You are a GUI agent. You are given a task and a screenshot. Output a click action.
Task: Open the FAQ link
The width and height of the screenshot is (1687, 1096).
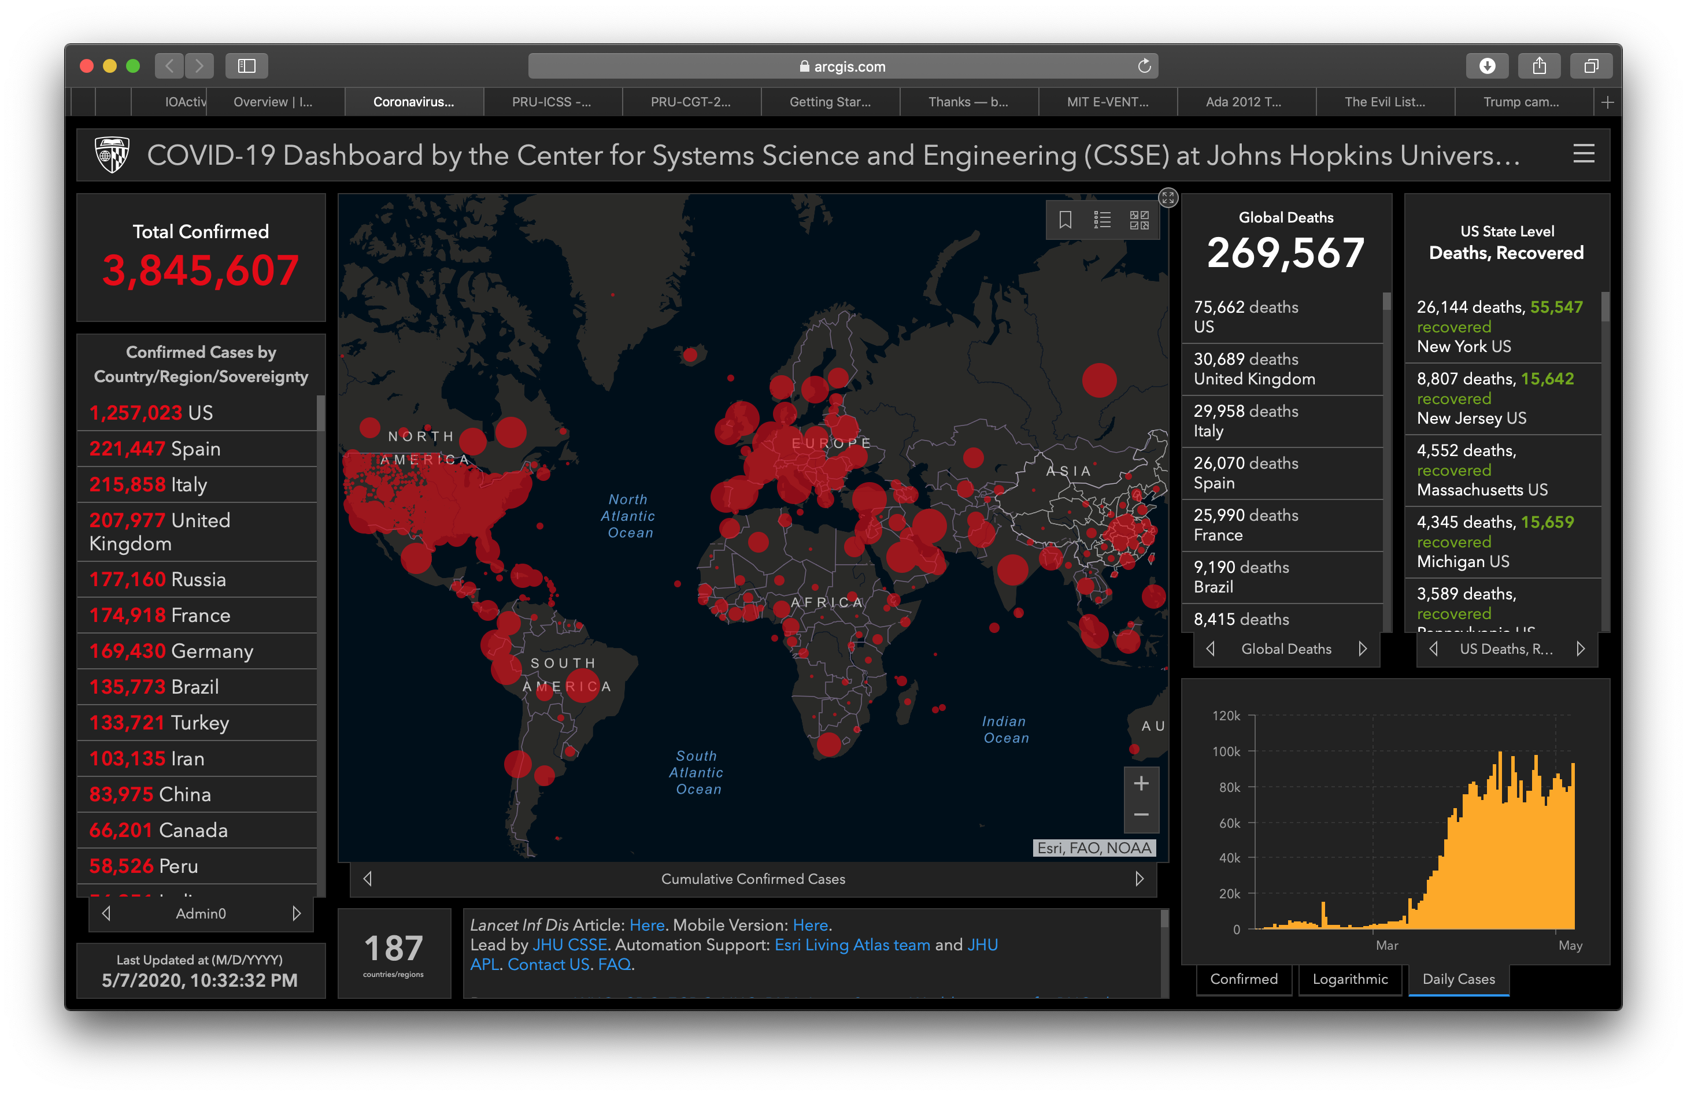click(x=614, y=965)
